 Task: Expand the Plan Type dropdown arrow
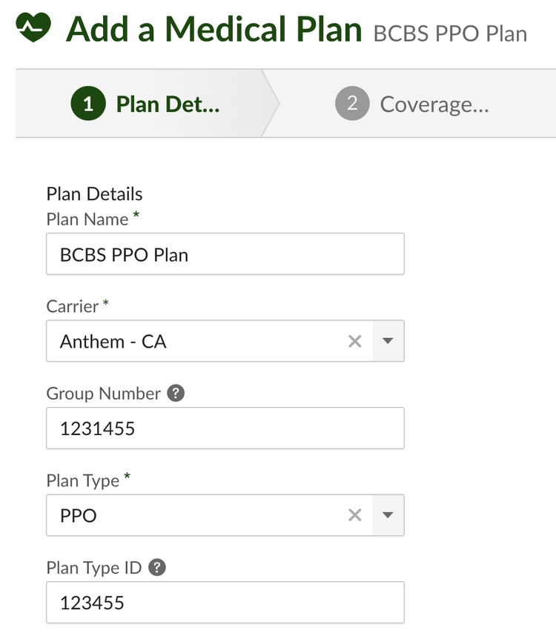coord(388,515)
